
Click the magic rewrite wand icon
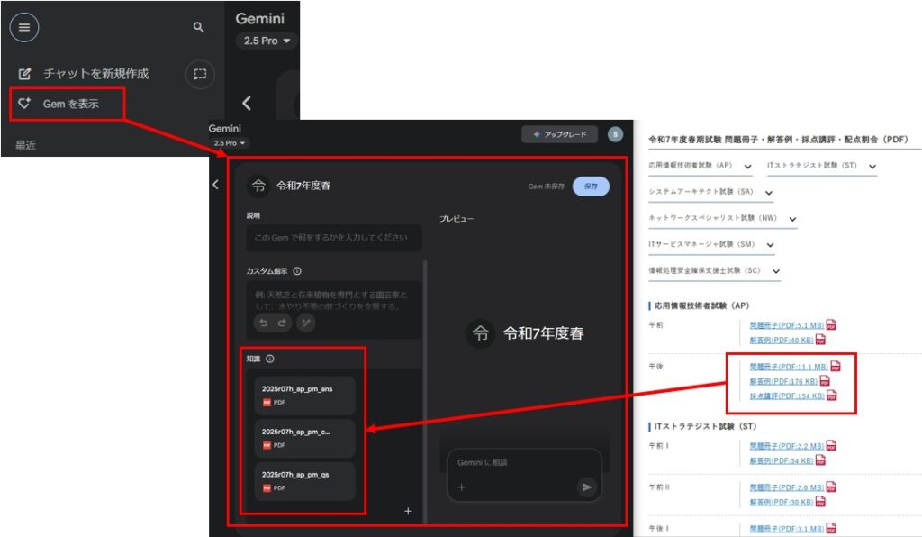[306, 323]
